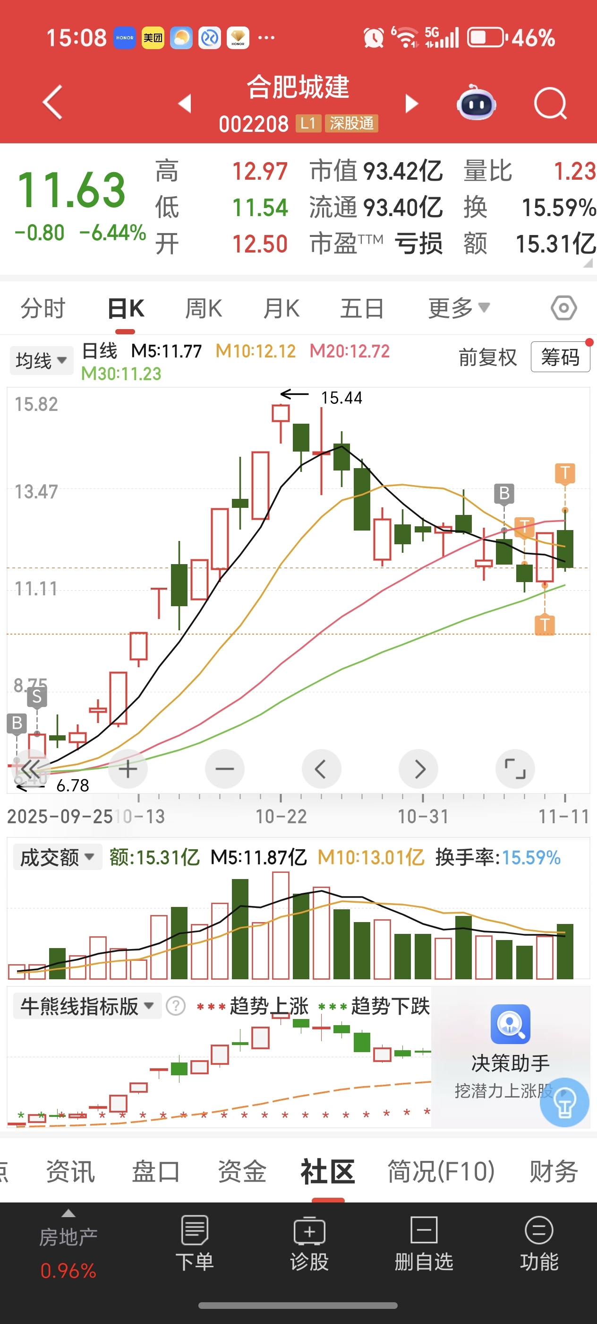The height and width of the screenshot is (1324, 597).
Task: Open the robot AI assistant
Action: pyautogui.click(x=477, y=103)
